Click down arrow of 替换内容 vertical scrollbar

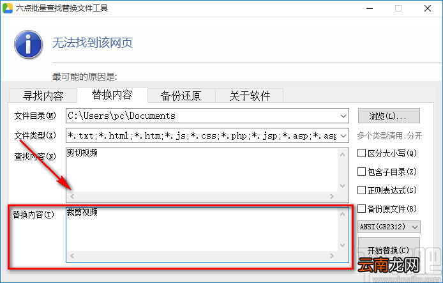[343, 245]
